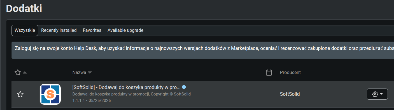394x110 pixels.
Task: Click the add-on version 1.1.1.1 text
Action: pos(80,101)
